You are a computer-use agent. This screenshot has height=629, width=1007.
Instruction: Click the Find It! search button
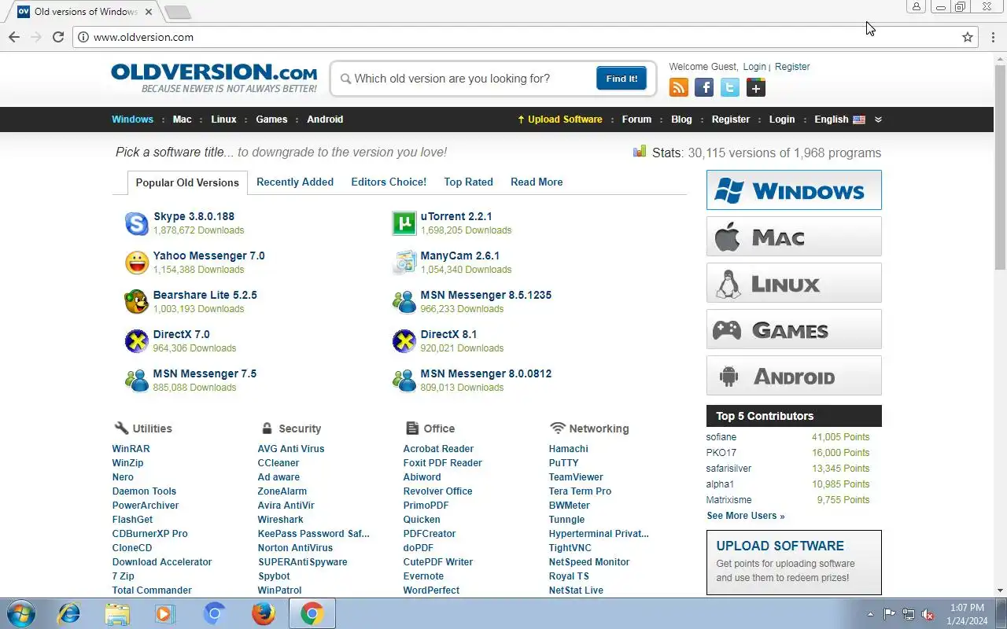pos(622,79)
